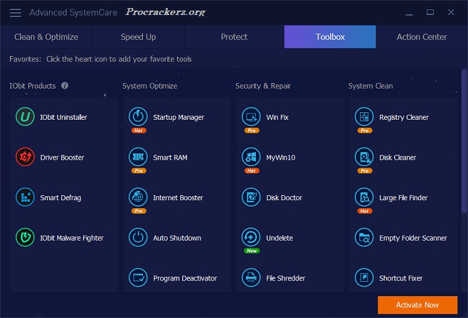
Task: Open the Internet Booster globe icon
Action: (x=138, y=197)
